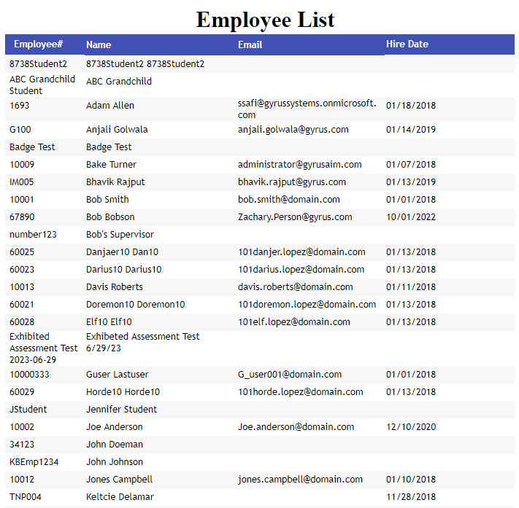519x508 pixels.
Task: Click the Employee List page title
Action: pos(265,19)
